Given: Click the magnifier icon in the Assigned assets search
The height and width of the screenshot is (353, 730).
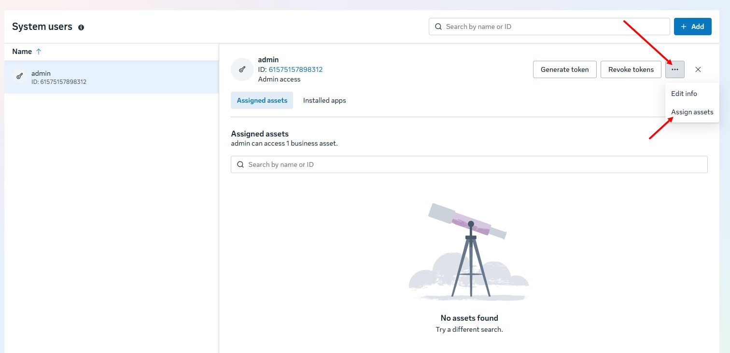Looking at the screenshot, I should (x=240, y=164).
